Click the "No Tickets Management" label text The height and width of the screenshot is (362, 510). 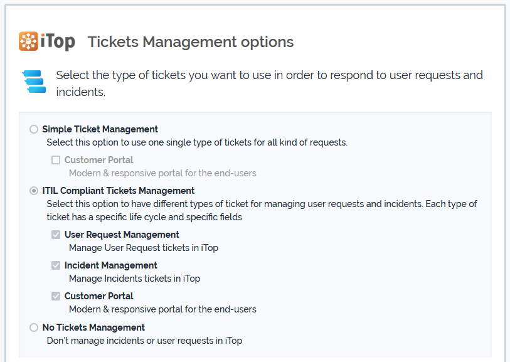(93, 327)
